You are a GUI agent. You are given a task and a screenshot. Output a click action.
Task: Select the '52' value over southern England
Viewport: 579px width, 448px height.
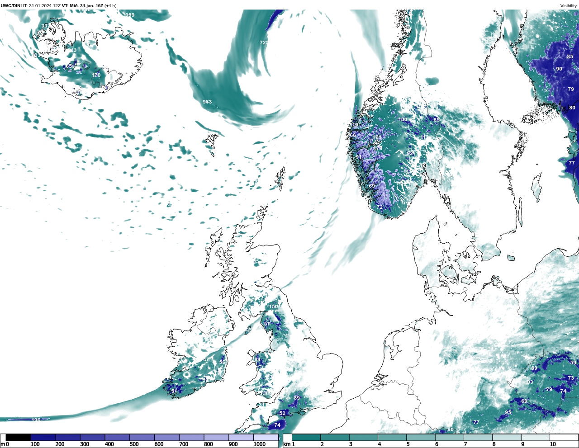[283, 413]
